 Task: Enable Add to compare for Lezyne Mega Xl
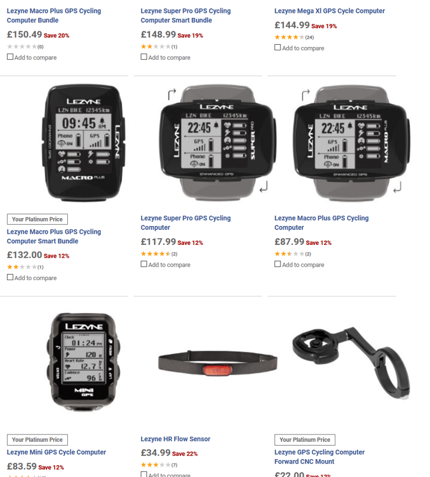(278, 48)
